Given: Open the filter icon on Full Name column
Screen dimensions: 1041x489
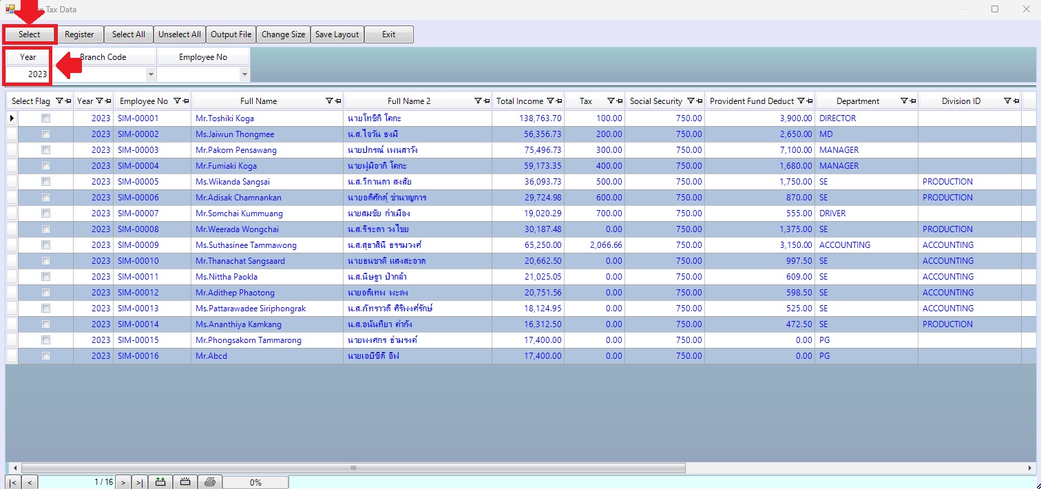Looking at the screenshot, I should coord(329,101).
